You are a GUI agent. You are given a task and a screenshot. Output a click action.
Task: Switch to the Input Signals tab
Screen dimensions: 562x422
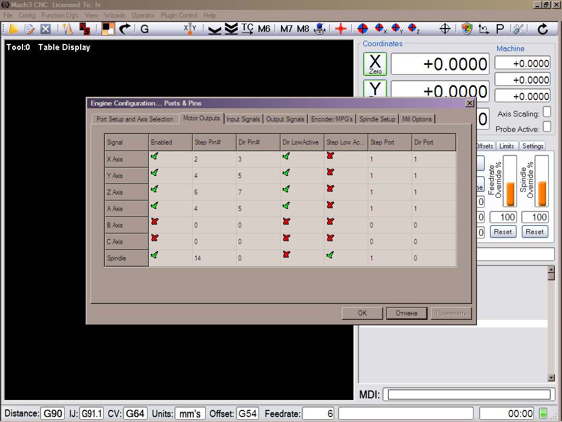click(x=243, y=119)
